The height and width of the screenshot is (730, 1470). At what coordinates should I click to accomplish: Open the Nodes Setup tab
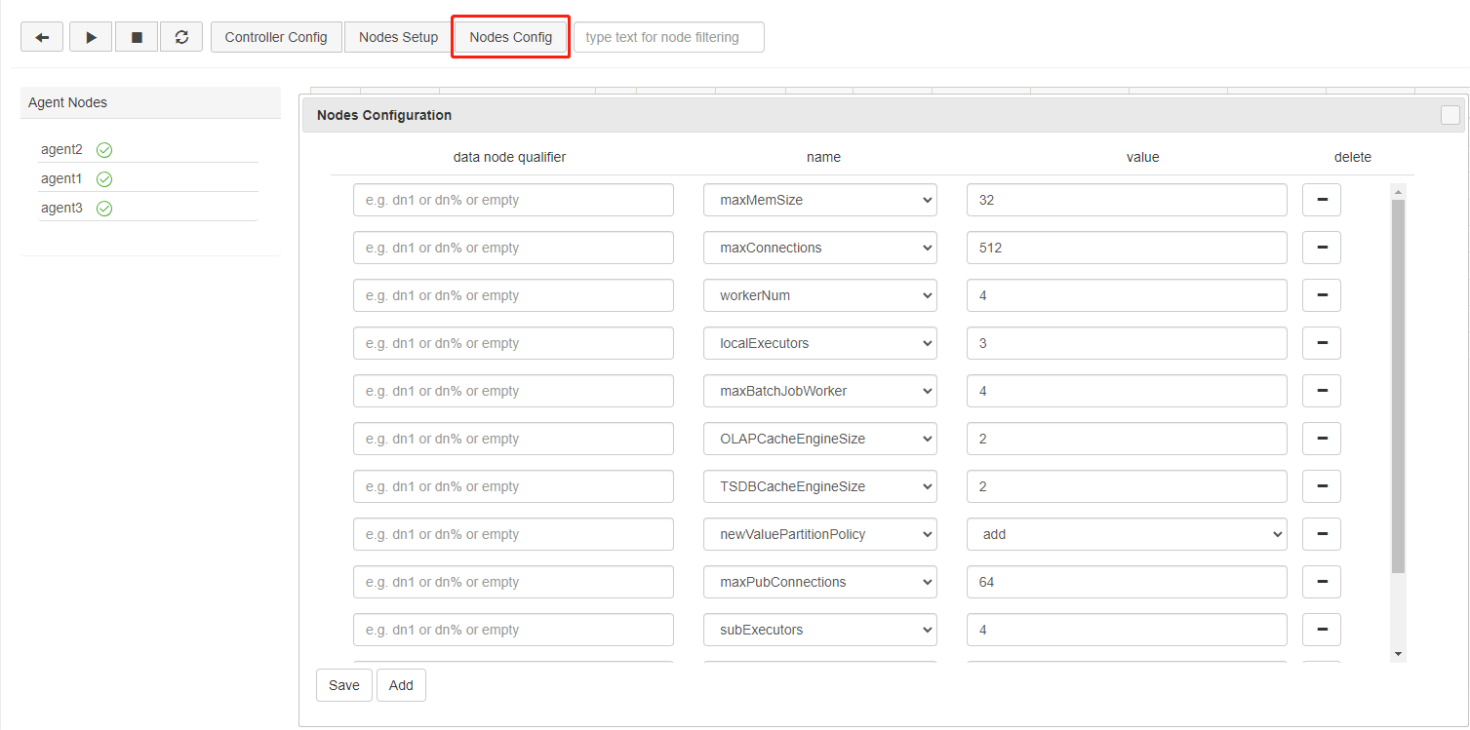[398, 37]
